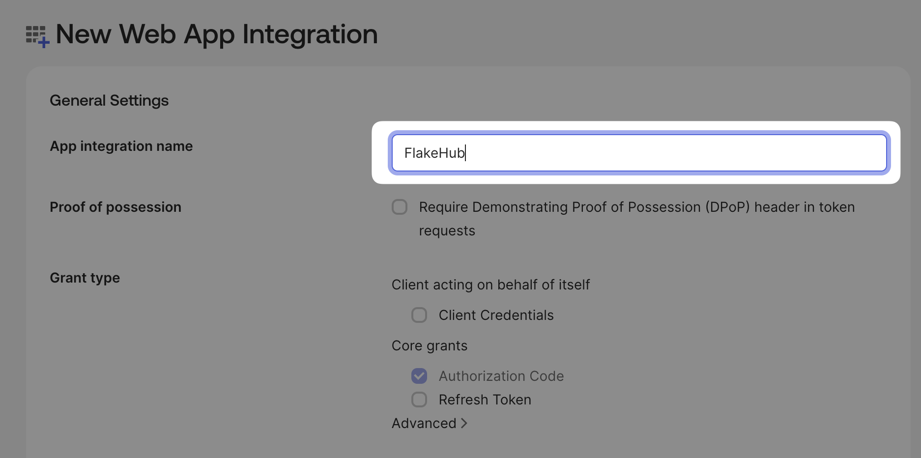Check the Client Credentials grant option
921x458 pixels.
[x=419, y=315]
